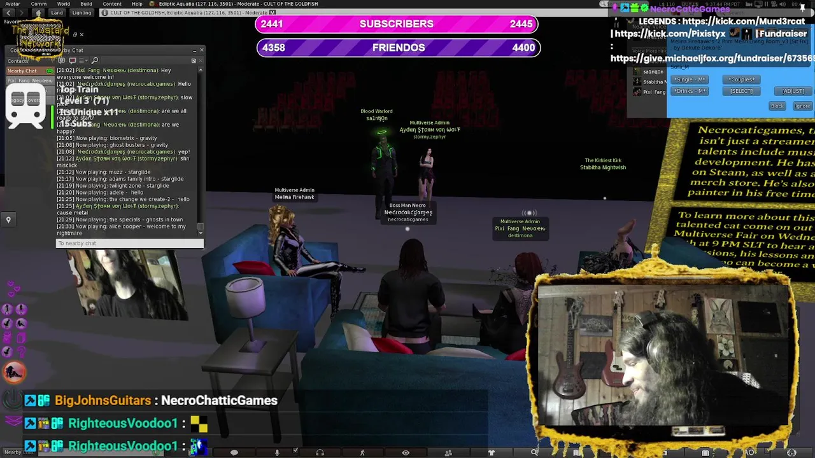Screen dimensions: 815x458
Task: Click the navigation forward arrow
Action: 21,13
